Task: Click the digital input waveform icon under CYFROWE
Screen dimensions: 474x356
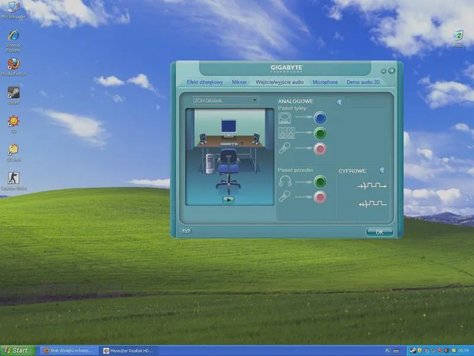Action: pos(373,204)
